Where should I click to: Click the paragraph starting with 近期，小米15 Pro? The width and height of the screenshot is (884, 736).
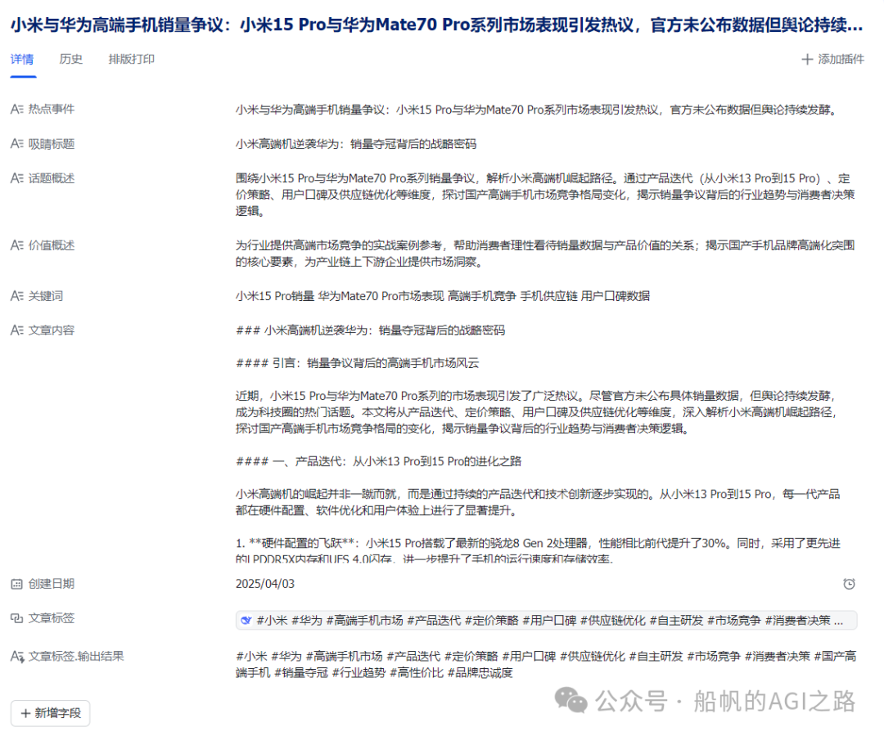[536, 412]
